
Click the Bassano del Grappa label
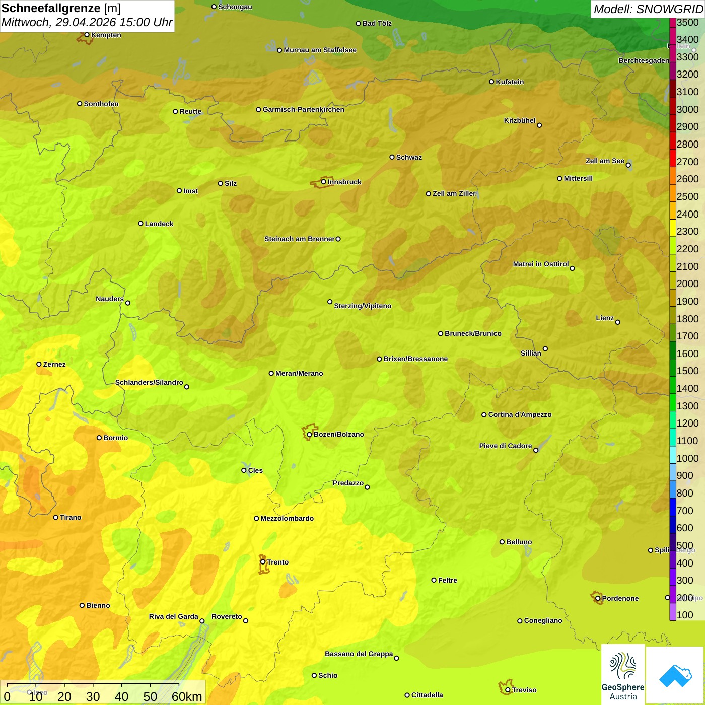click(x=359, y=654)
